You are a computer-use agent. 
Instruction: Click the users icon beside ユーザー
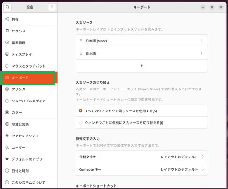[7, 147]
